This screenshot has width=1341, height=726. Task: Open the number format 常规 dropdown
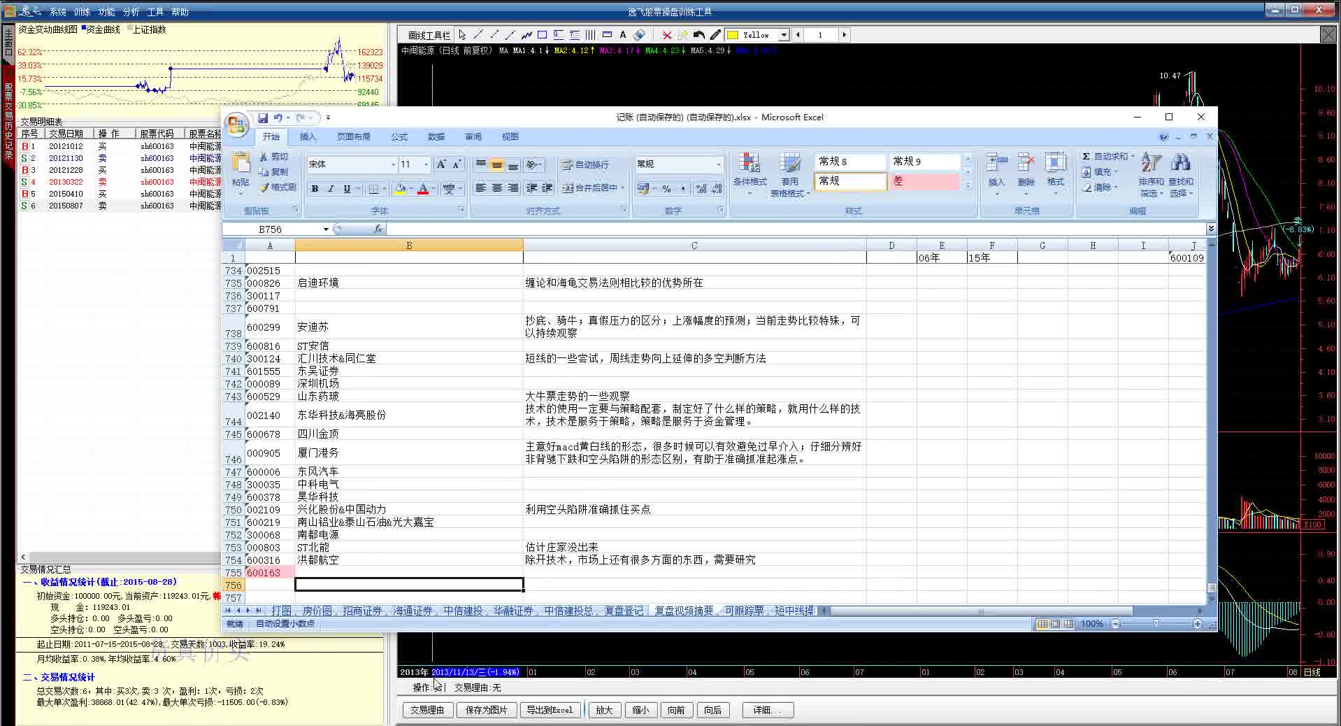pos(718,164)
